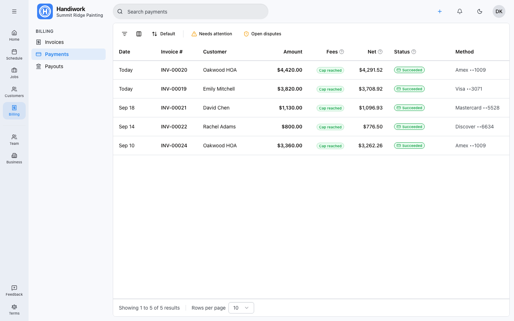
Task: Open invoice INV-00019
Action: coord(174,89)
